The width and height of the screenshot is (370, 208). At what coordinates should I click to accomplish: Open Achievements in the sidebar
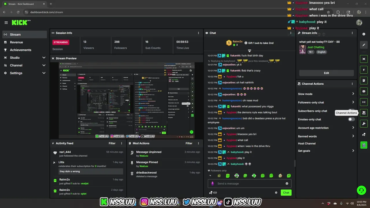point(25,50)
